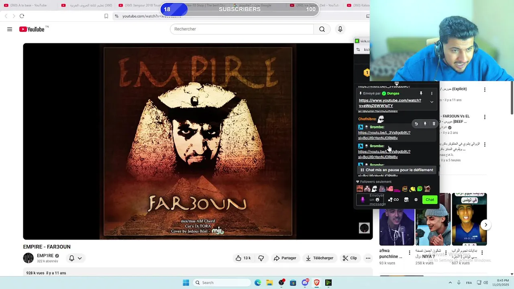The image size is (514, 289).
Task: Click the search magnifier button
Action: pyautogui.click(x=322, y=29)
